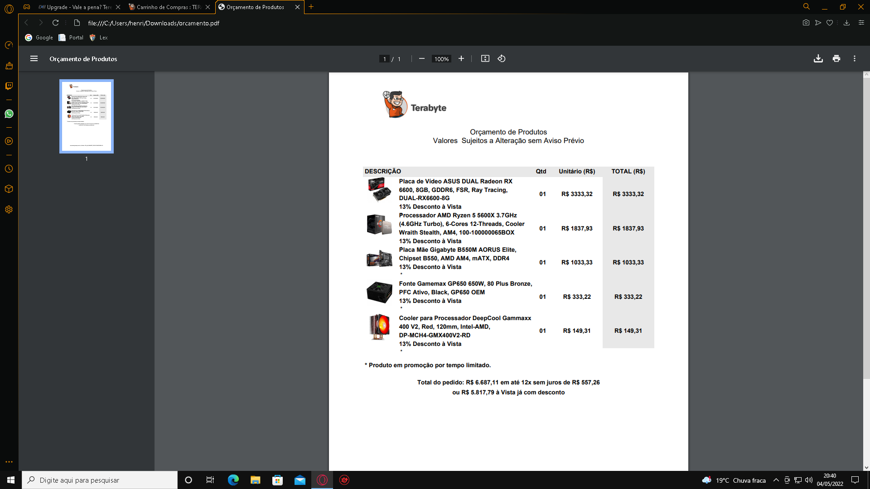Open WhatsApp sidebar icon

(9, 114)
